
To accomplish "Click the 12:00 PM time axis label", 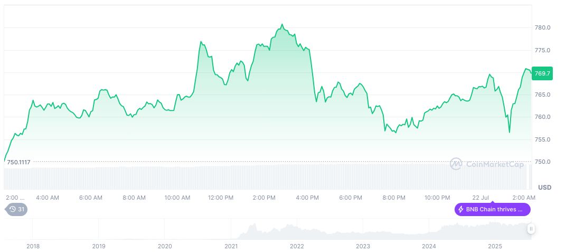I will [221, 198].
